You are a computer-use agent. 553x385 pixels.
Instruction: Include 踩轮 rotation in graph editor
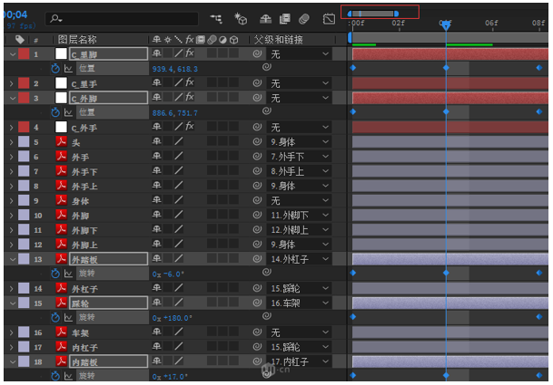click(x=68, y=318)
